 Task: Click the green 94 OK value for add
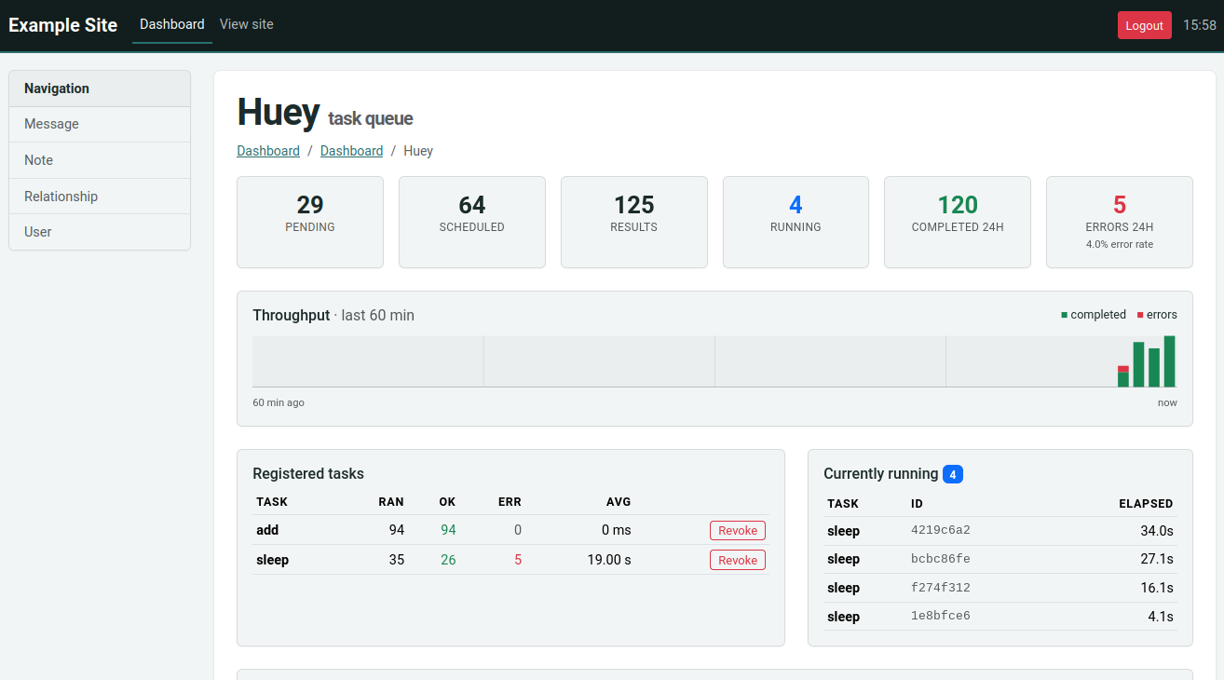(x=448, y=530)
